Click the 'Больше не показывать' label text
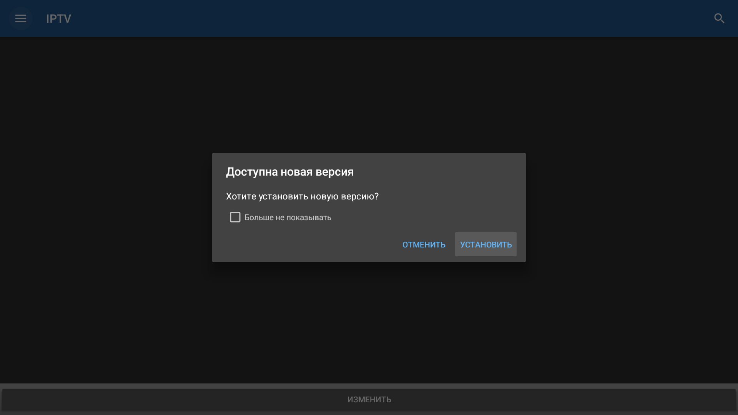The width and height of the screenshot is (738, 415). (288, 217)
